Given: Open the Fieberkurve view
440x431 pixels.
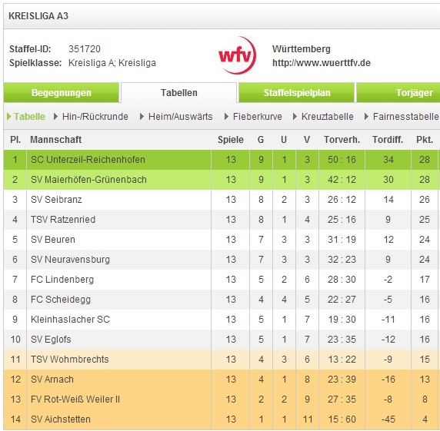Looking at the screenshot, I should coord(258,117).
